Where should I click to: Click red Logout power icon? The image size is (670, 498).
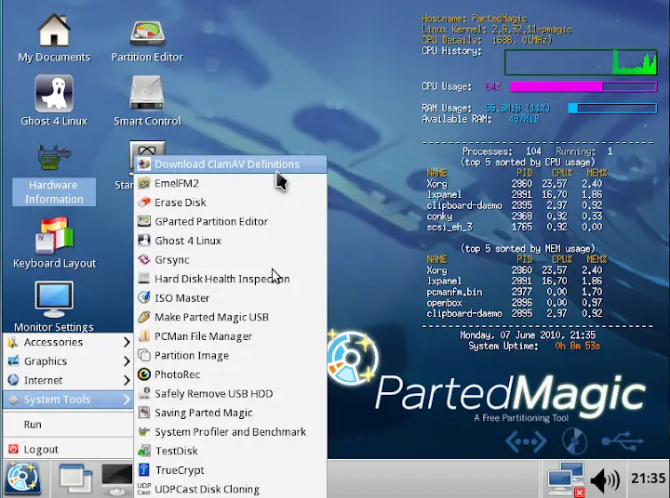[x=13, y=449]
